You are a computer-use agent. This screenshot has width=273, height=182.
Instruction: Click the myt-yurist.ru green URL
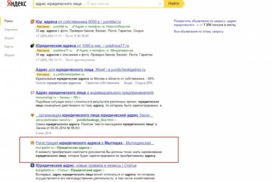[45, 148]
